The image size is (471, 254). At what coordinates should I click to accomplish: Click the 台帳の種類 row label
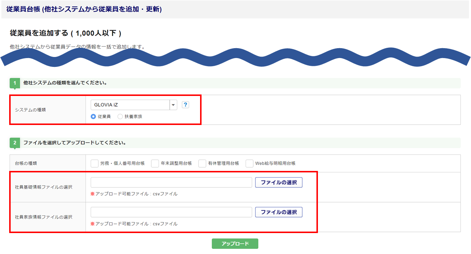pyautogui.click(x=26, y=163)
